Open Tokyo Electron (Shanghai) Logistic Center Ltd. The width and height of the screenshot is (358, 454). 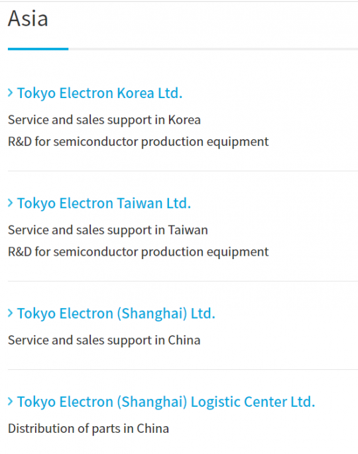pyautogui.click(x=166, y=402)
